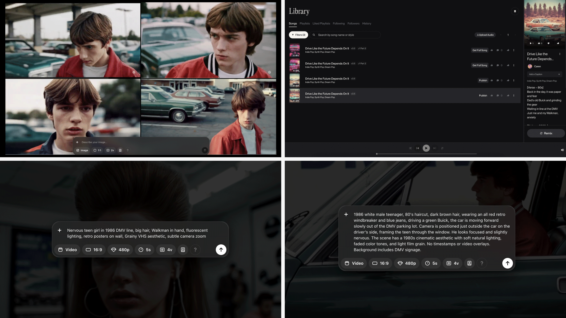
Task: Switch to the Playlists tab
Action: pos(305,24)
